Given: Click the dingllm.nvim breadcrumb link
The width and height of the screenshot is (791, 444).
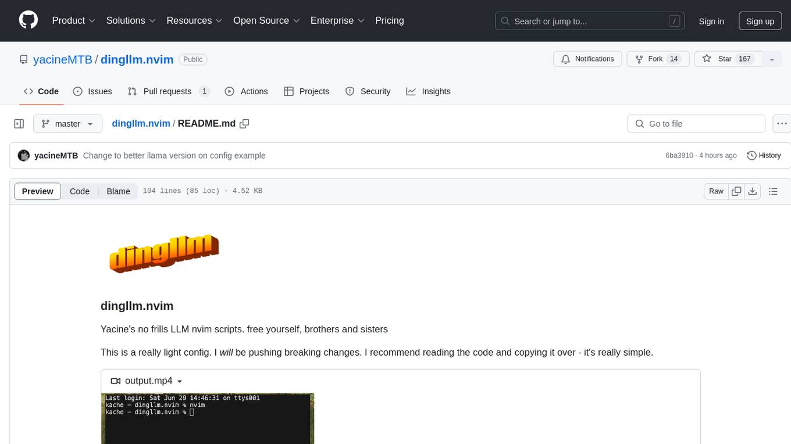Looking at the screenshot, I should [141, 123].
